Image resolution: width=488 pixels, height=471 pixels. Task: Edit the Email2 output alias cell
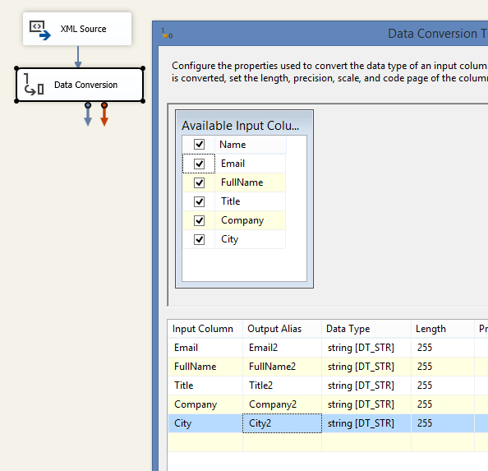pos(282,348)
